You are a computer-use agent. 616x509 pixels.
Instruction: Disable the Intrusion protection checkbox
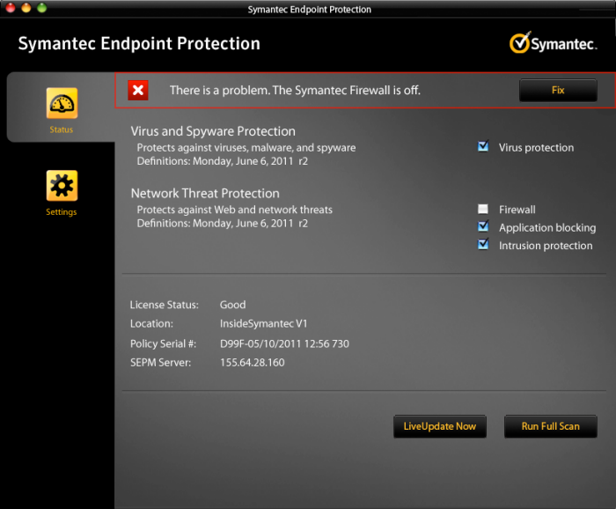[483, 245]
